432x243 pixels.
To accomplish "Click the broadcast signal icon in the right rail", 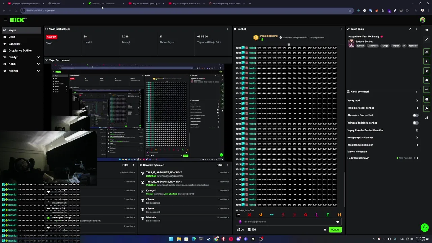I will 427,90.
